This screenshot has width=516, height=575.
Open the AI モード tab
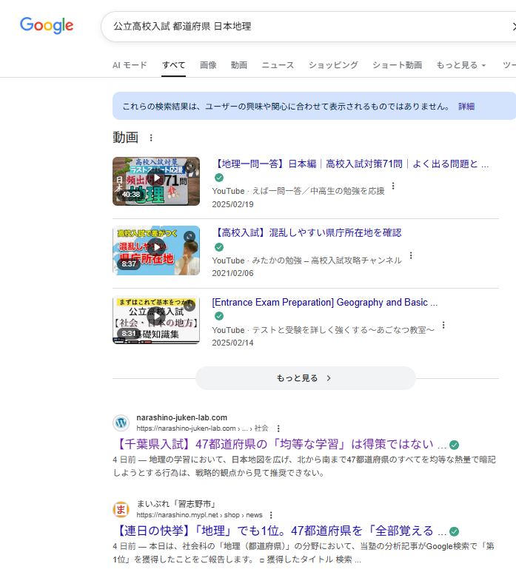[x=130, y=65]
